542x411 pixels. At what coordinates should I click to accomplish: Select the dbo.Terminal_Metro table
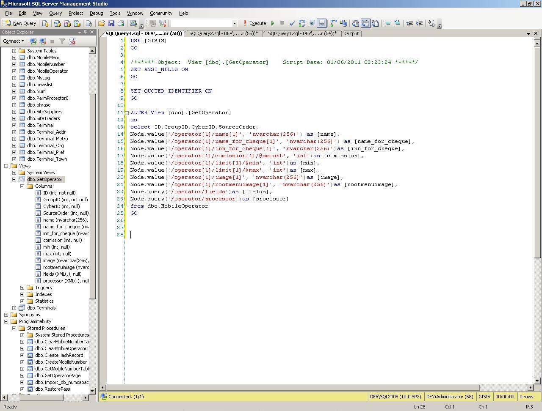pos(47,139)
